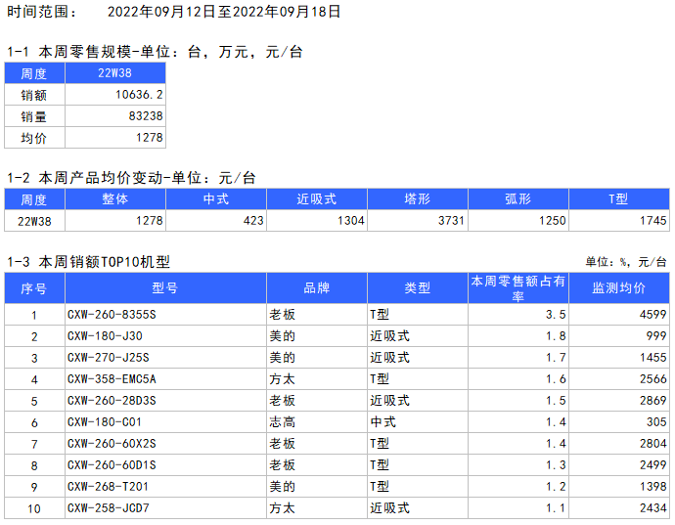675x525 pixels.
Task: Click the 塔形 column header
Action: (418, 199)
